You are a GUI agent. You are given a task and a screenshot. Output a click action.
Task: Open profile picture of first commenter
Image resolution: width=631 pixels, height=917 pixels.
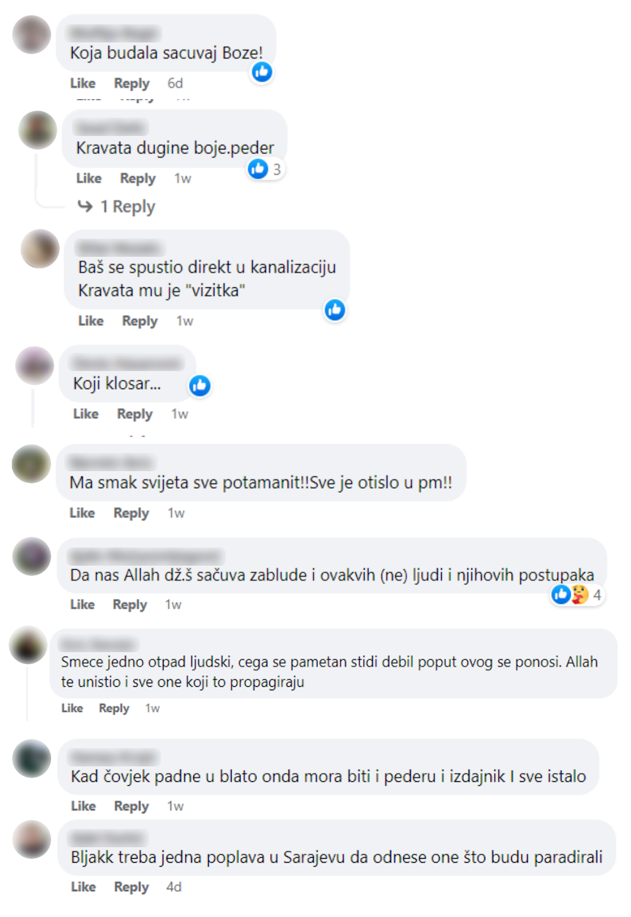point(32,34)
